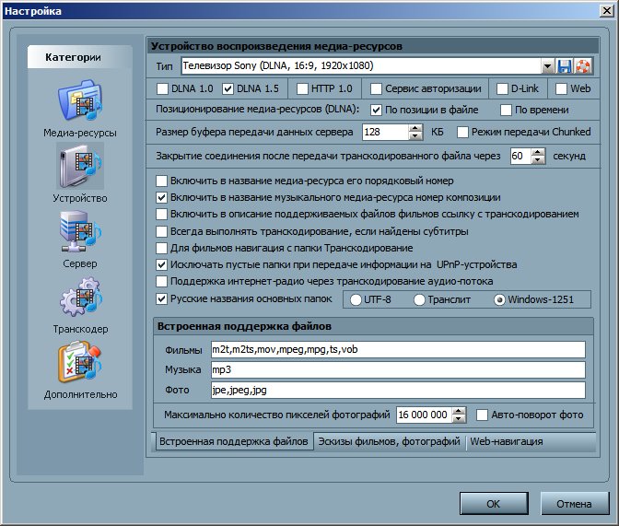Click the OK button
Screen dimensions: 619x526
click(x=494, y=504)
